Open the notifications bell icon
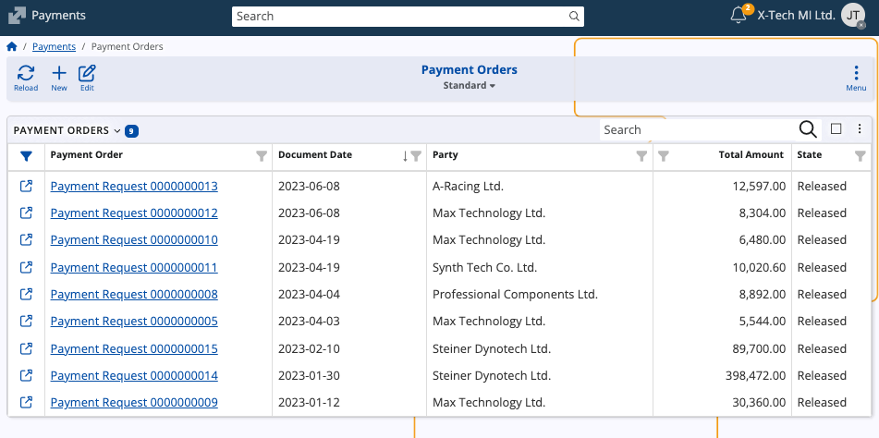This screenshot has width=879, height=438. pyautogui.click(x=738, y=16)
